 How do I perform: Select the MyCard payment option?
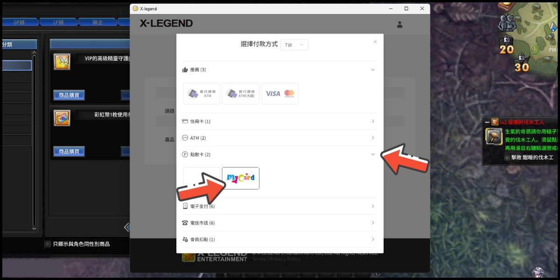240,178
